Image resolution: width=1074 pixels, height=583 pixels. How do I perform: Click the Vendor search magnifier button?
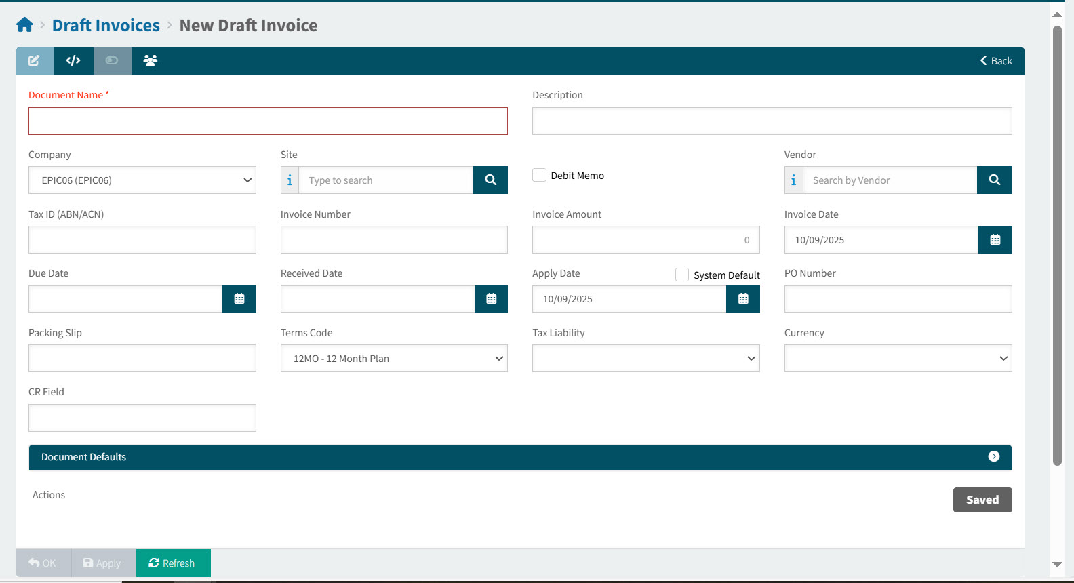pyautogui.click(x=994, y=180)
